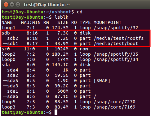The image size is (151, 116).
Task: Click the TYPE column header
Action: coord(85,22)
